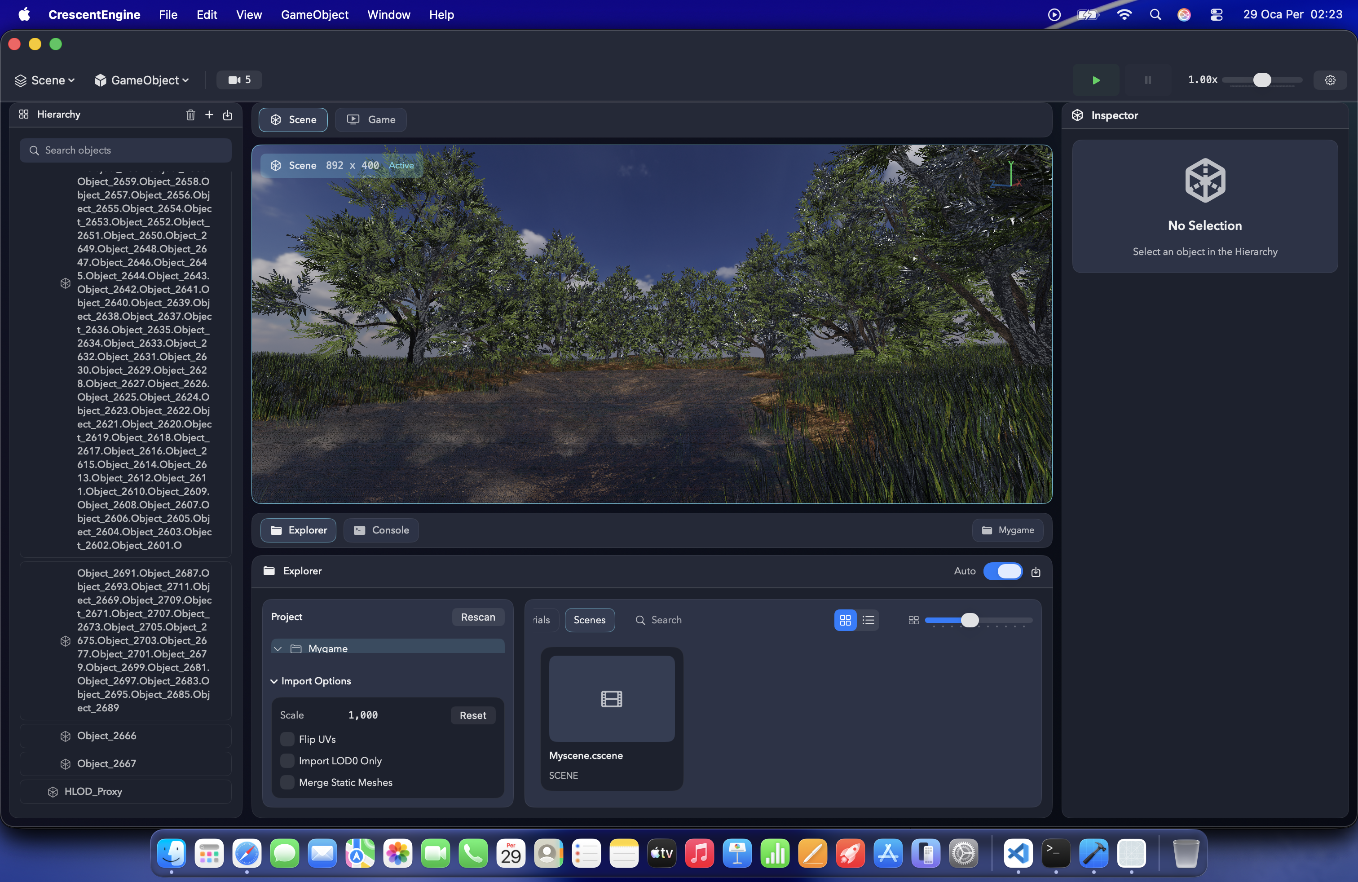
Task: Open the Myscene.cscene thumbnail
Action: (611, 698)
